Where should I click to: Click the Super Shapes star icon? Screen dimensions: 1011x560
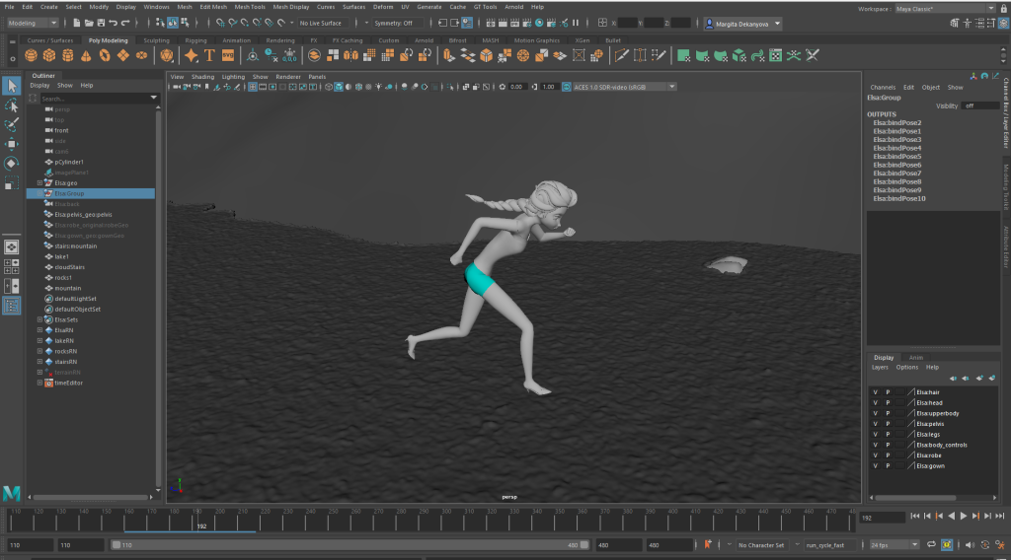[191, 56]
